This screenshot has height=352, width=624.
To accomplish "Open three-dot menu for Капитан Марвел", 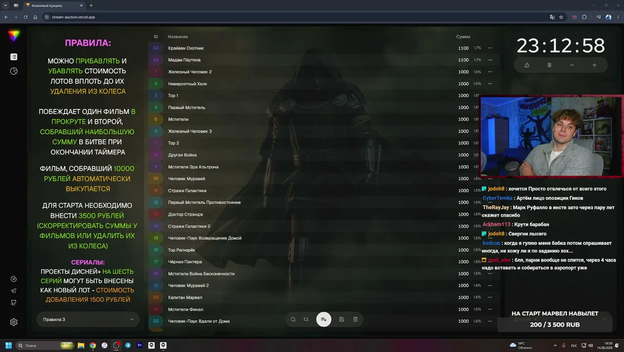I will (x=490, y=297).
